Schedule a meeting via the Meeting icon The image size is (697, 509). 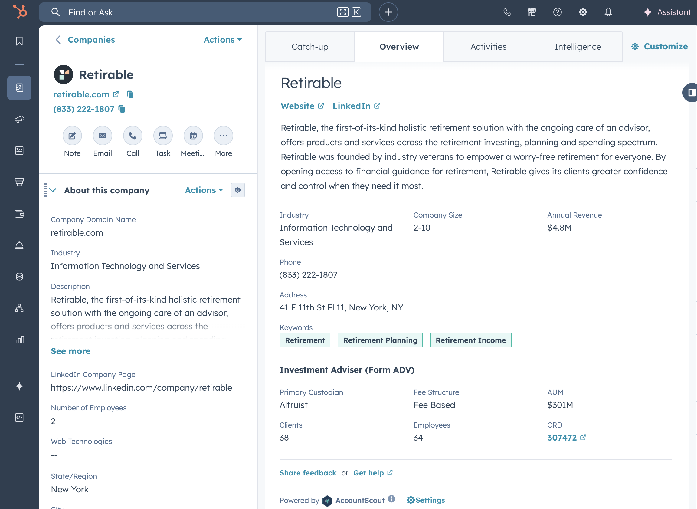pos(193,136)
